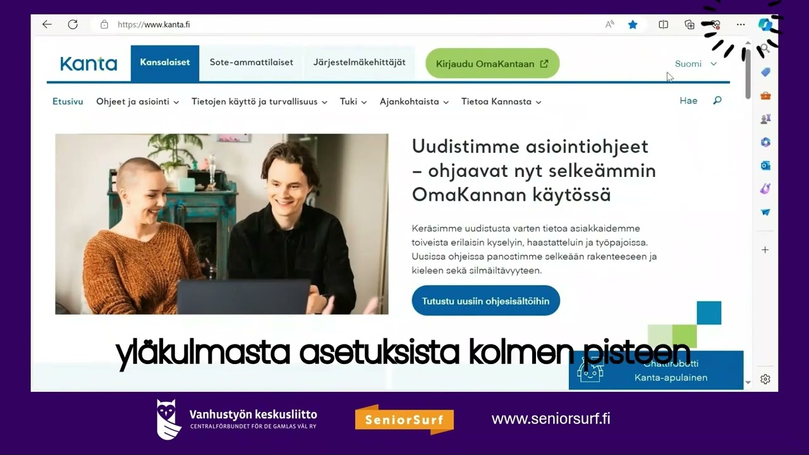
Task: Open sidebar settings gear icon
Action: tap(765, 379)
